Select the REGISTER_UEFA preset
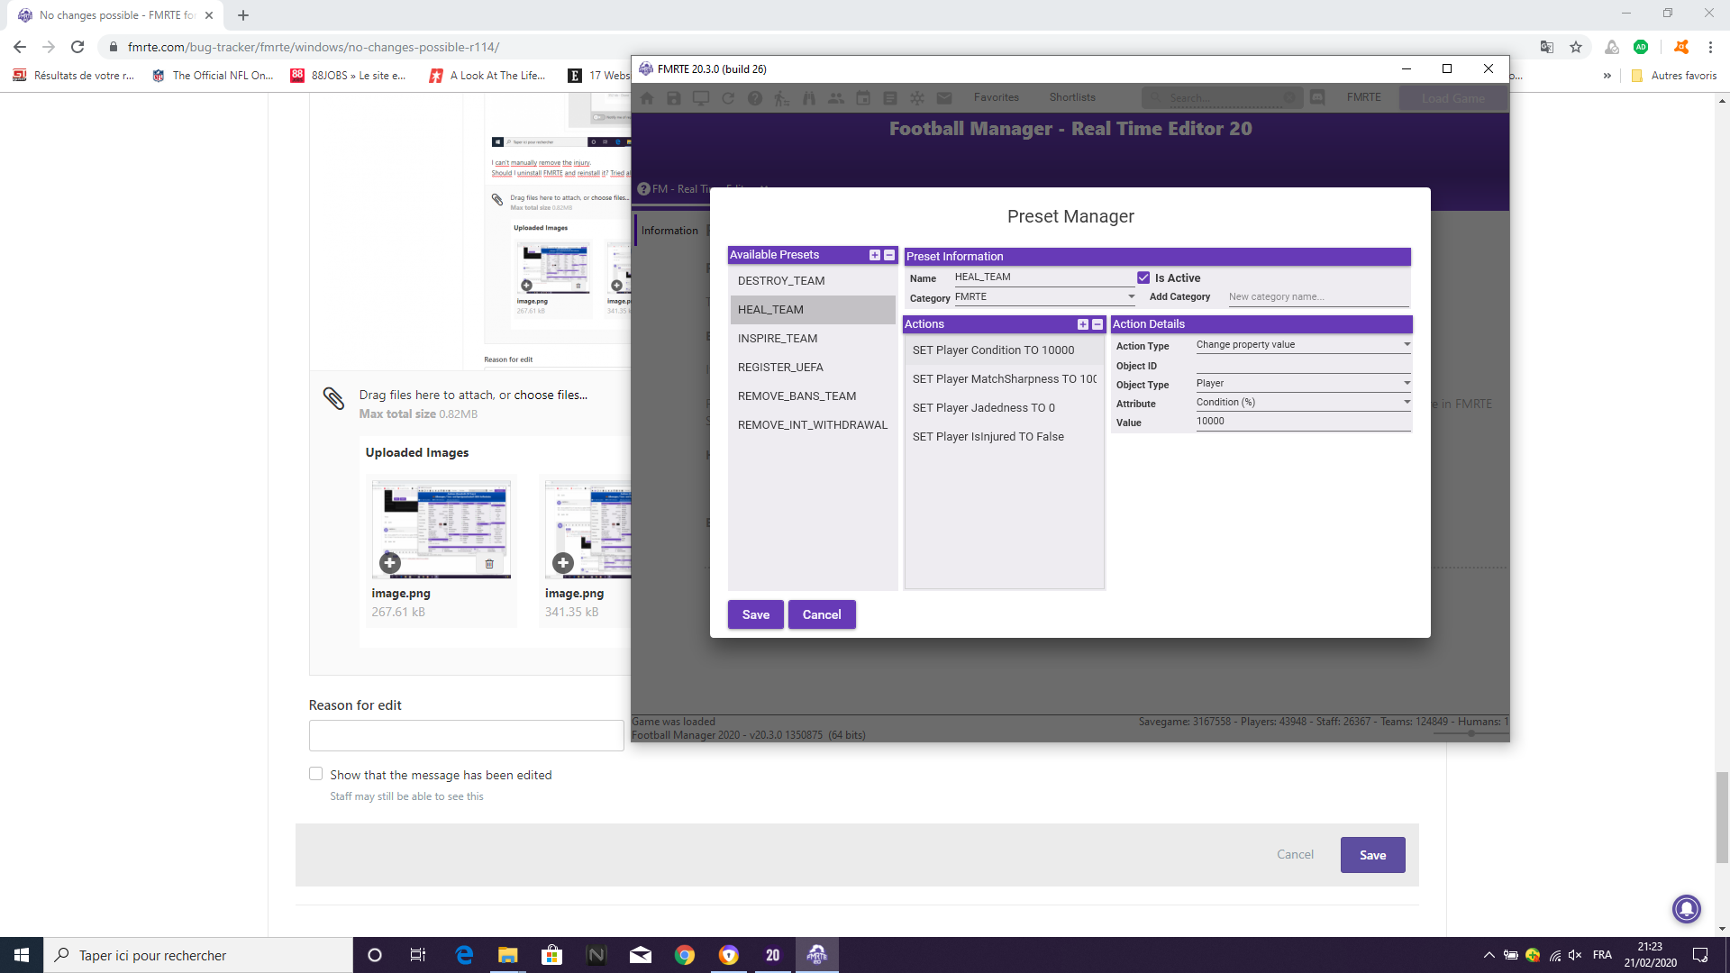1730x973 pixels. (813, 368)
